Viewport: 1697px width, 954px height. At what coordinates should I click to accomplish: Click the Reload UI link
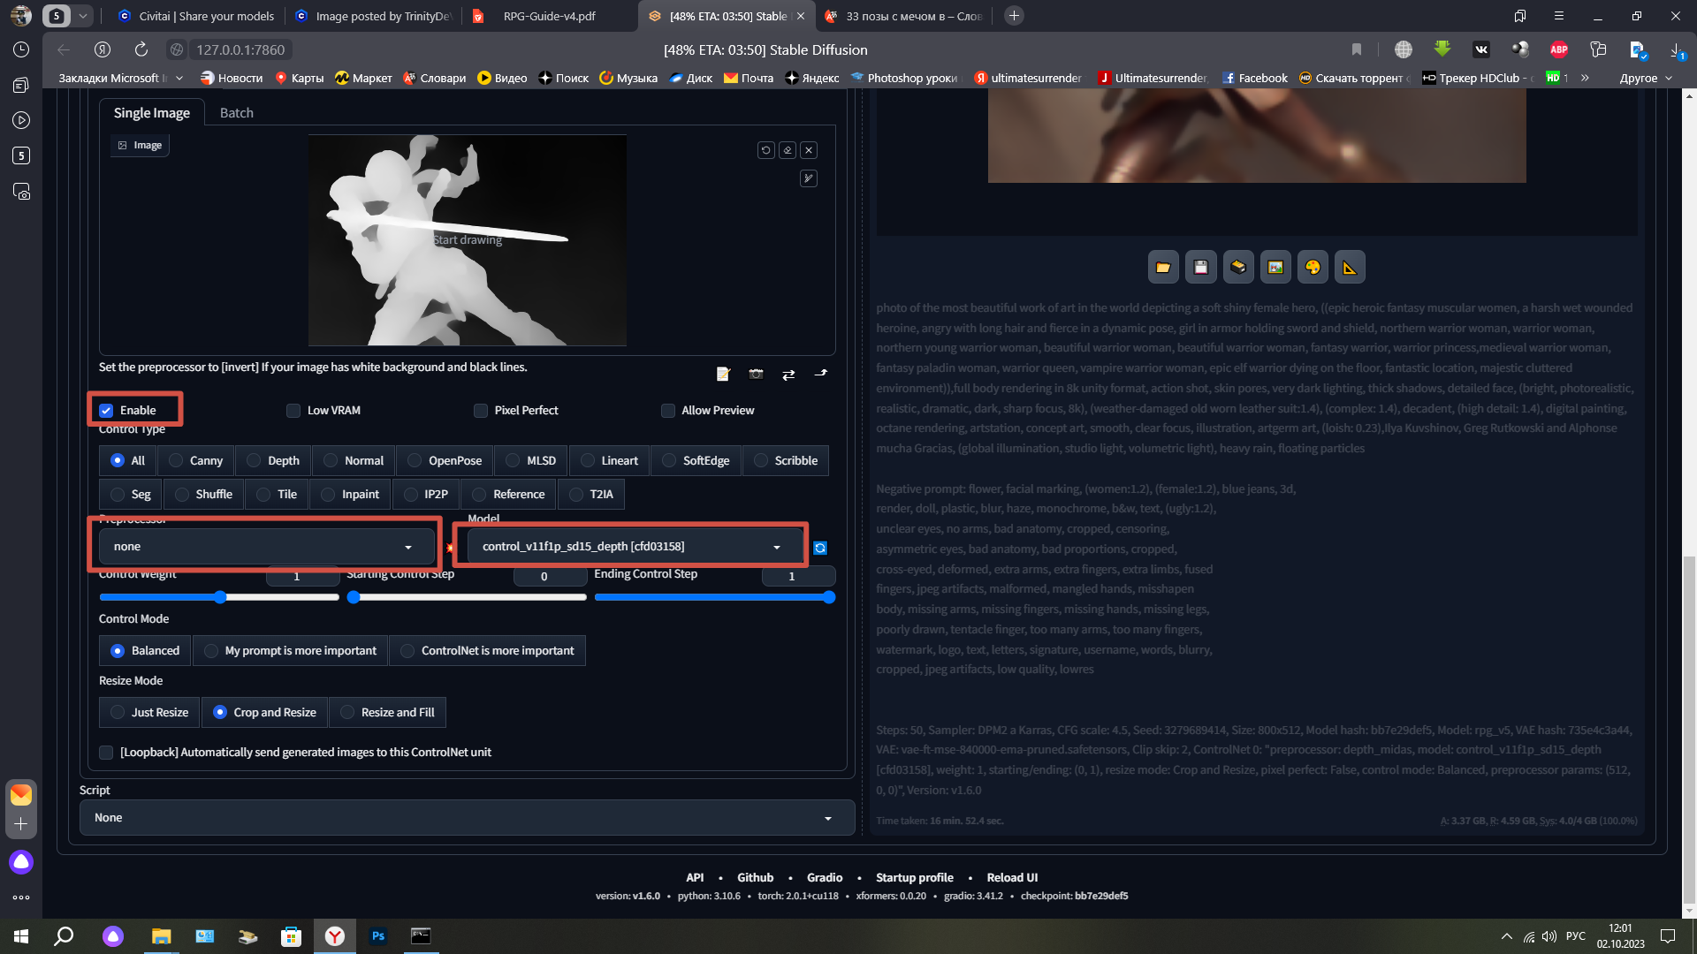point(1012,877)
